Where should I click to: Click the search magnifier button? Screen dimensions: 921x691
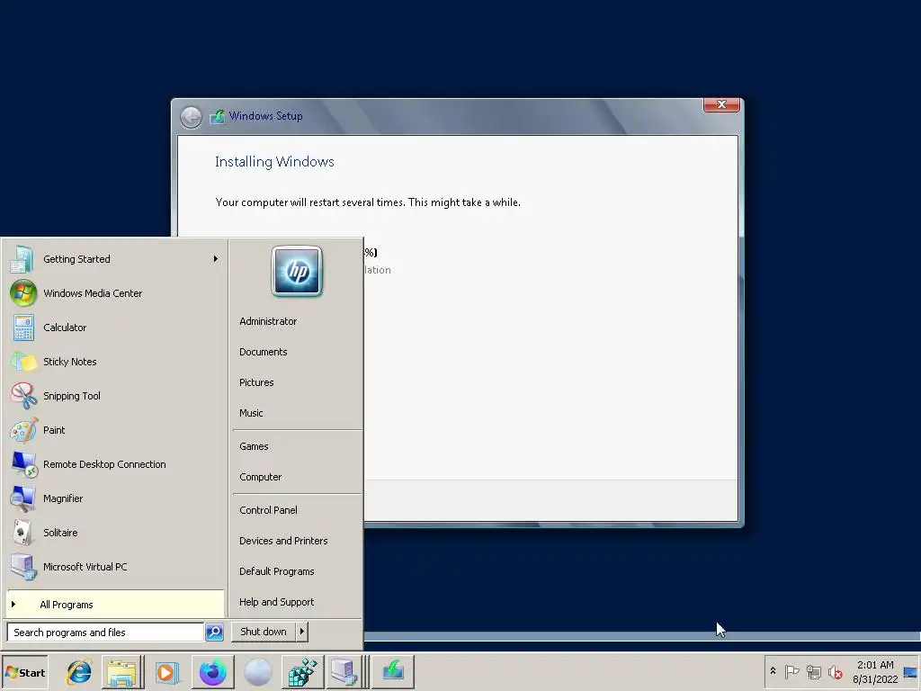(214, 633)
